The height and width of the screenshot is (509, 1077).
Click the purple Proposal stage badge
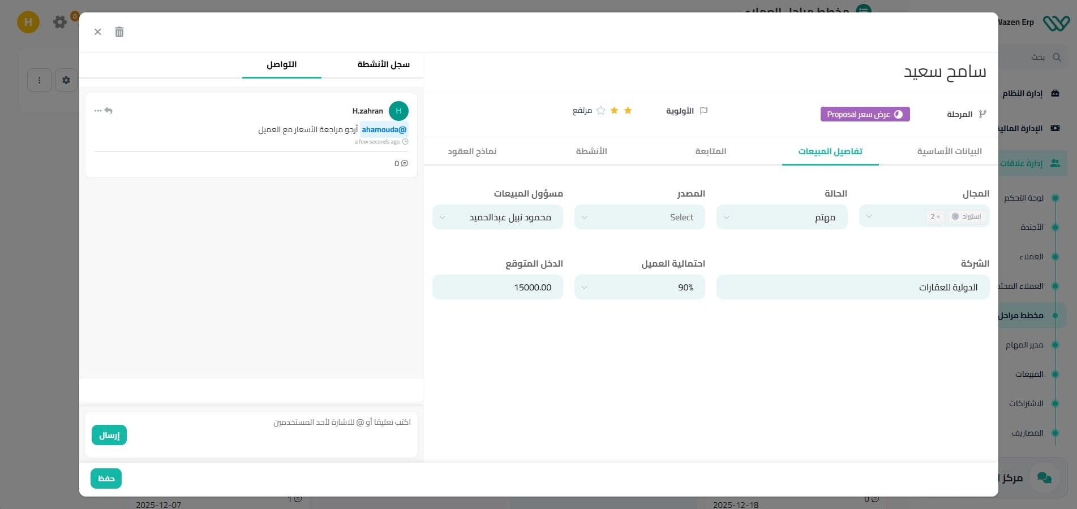tap(865, 115)
